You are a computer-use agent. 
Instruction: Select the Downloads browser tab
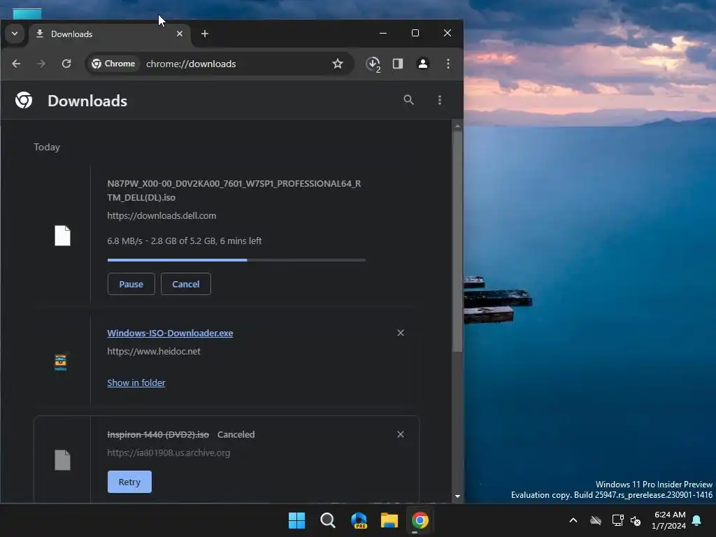(110, 34)
